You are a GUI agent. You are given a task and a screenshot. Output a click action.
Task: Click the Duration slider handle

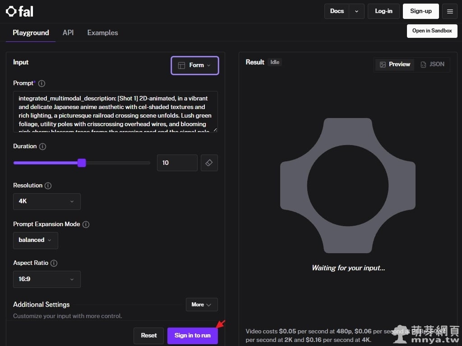pyautogui.click(x=82, y=163)
